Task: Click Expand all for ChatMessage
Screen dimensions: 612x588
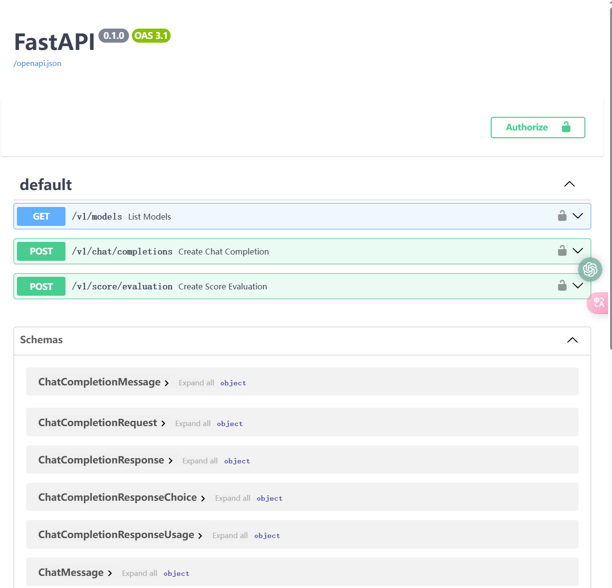Action: point(140,573)
